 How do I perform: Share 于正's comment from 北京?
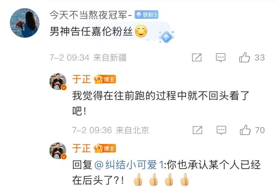point(197,130)
